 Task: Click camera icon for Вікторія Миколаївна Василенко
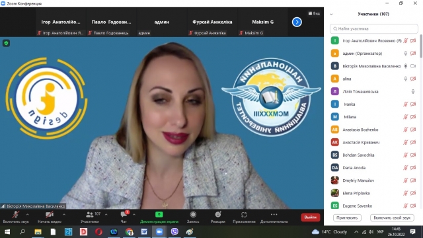413,66
